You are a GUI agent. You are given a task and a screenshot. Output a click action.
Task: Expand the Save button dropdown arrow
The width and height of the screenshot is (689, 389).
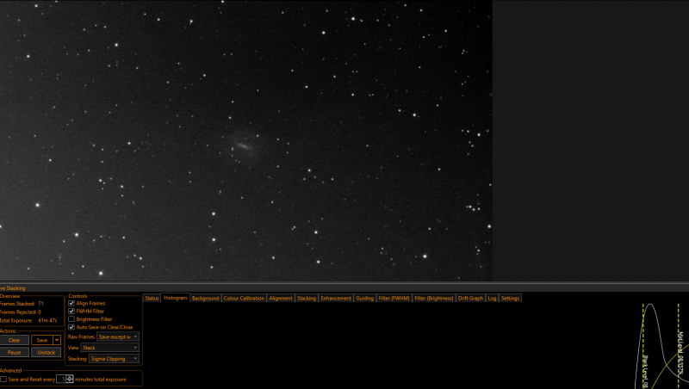pyautogui.click(x=57, y=340)
